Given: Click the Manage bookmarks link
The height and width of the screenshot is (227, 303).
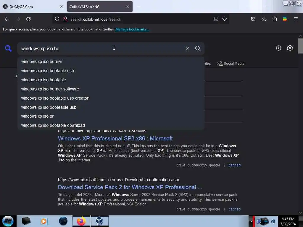Looking at the screenshot, I should click(132, 29).
